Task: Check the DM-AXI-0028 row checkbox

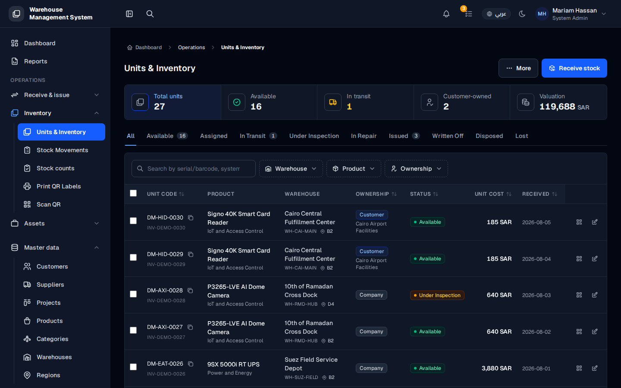Action: click(x=133, y=294)
